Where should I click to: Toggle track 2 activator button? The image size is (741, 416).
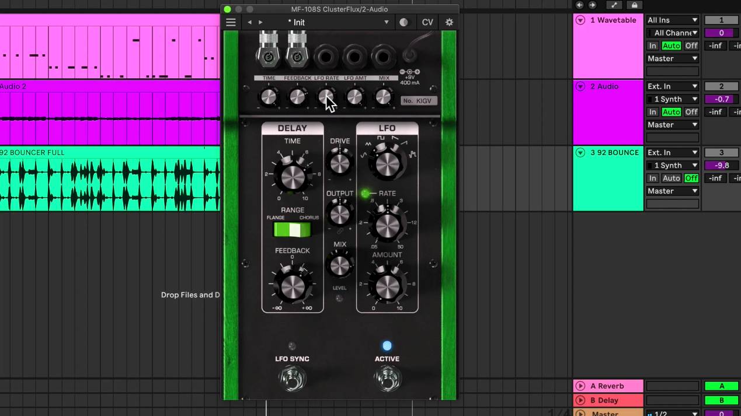[721, 86]
